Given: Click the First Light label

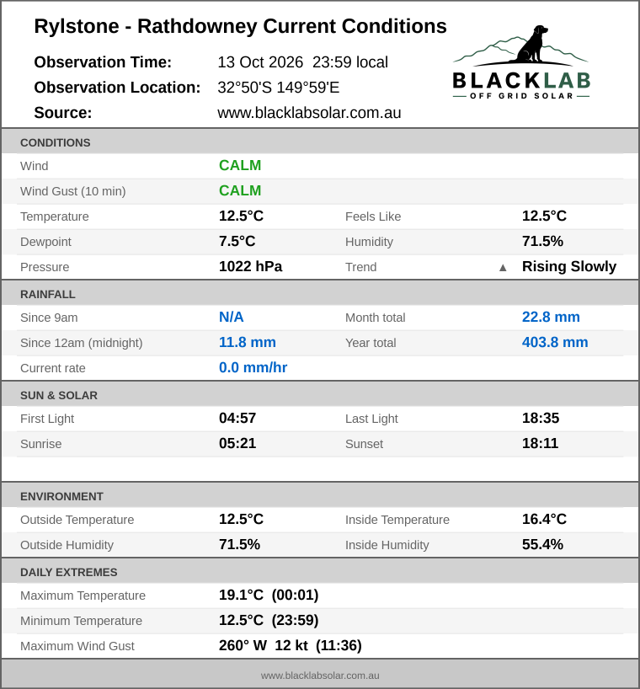Looking at the screenshot, I should tap(47, 419).
